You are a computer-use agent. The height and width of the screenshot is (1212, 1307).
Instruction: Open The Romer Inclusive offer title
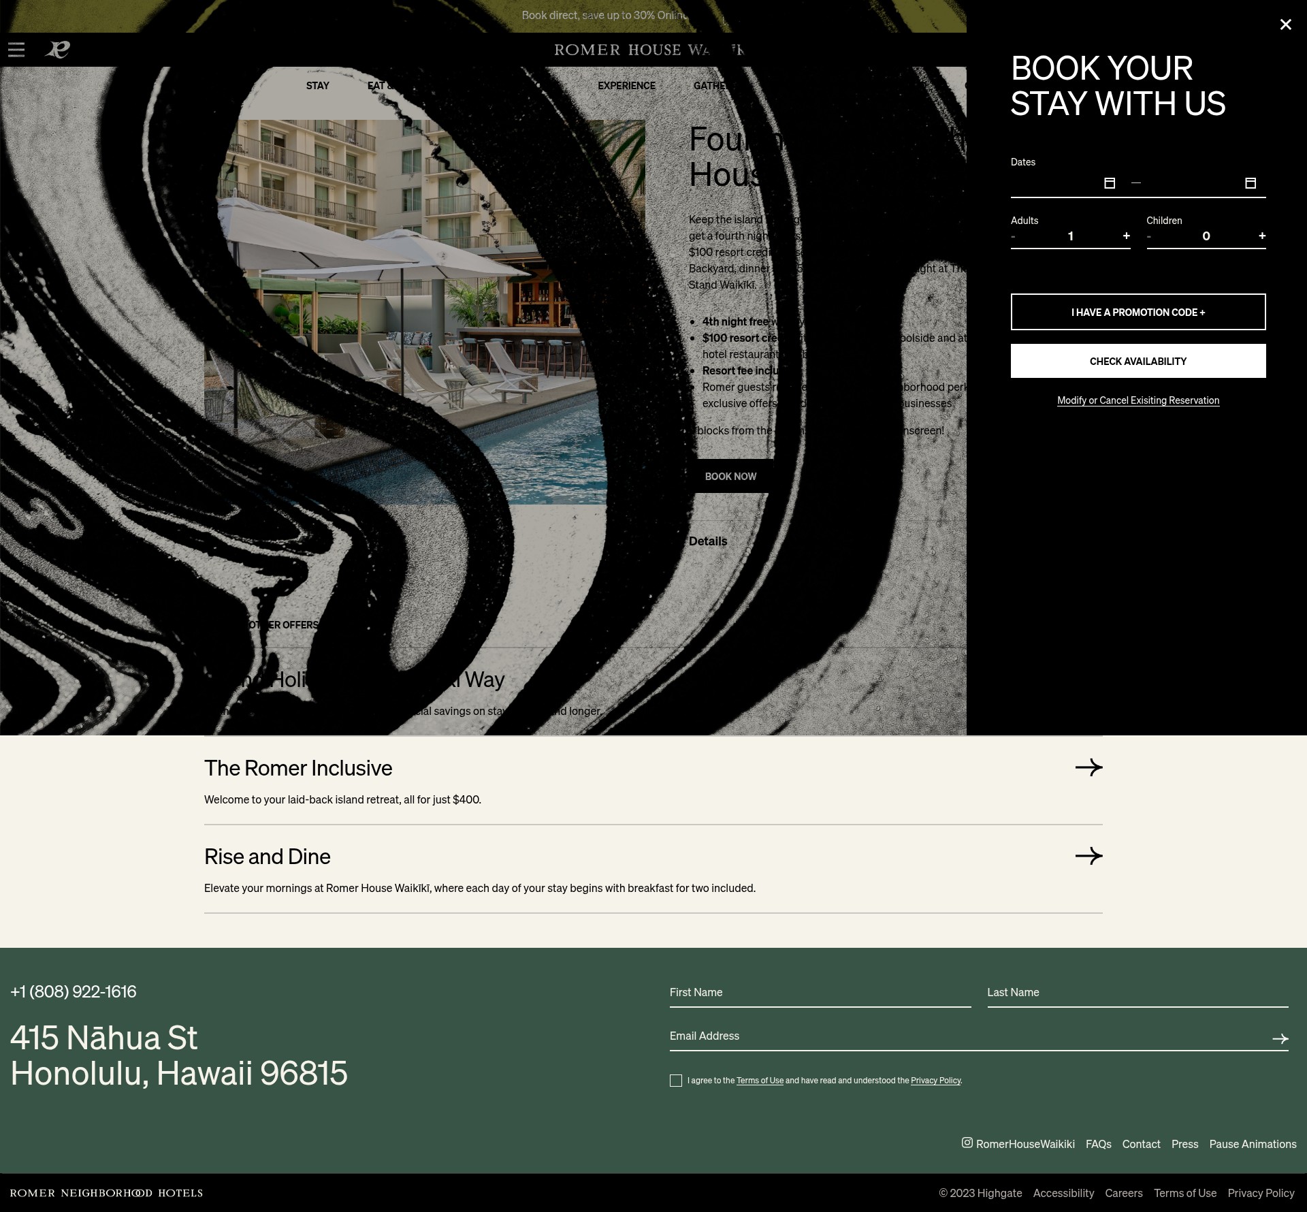tap(298, 768)
